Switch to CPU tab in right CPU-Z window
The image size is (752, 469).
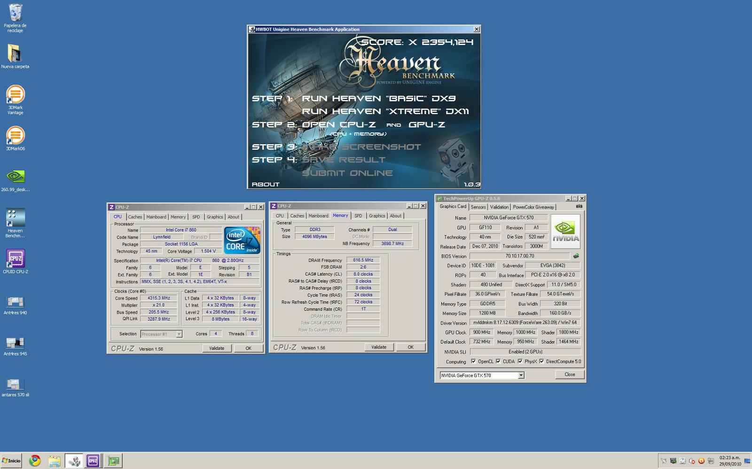280,216
